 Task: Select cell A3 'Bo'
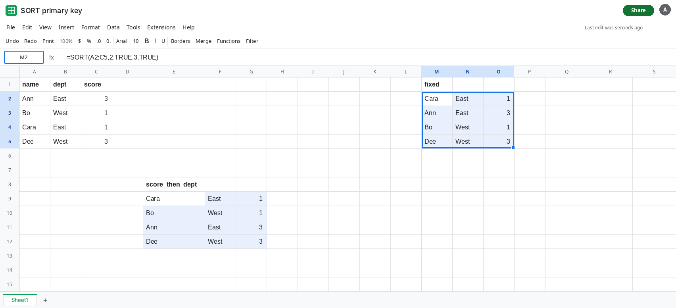pyautogui.click(x=35, y=113)
